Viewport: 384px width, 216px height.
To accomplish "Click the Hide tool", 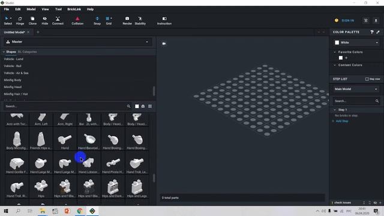I will (x=44, y=21).
